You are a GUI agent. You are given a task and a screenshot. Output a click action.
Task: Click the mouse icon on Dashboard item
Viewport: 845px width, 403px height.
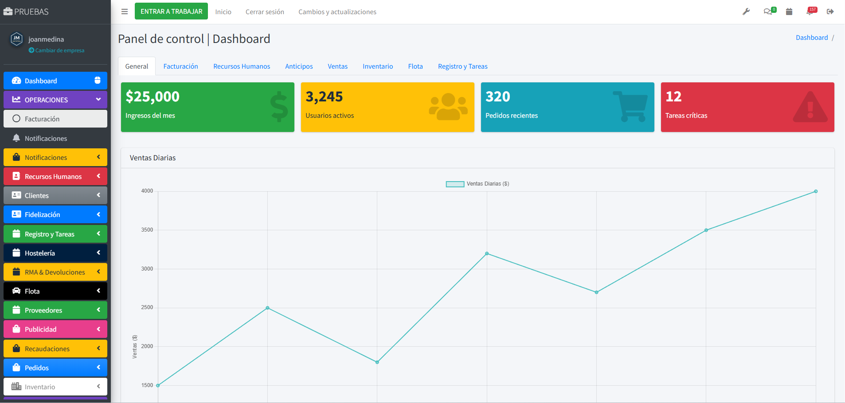tap(98, 81)
